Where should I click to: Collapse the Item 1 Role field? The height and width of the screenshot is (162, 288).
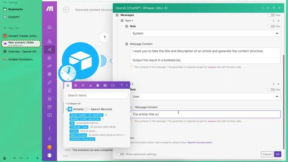point(126,27)
